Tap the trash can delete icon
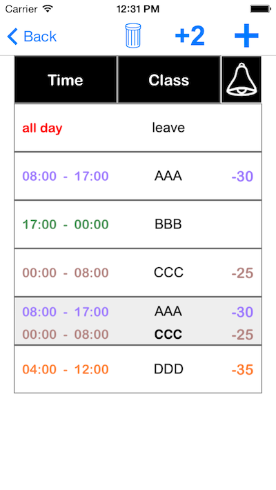 pyautogui.click(x=133, y=36)
